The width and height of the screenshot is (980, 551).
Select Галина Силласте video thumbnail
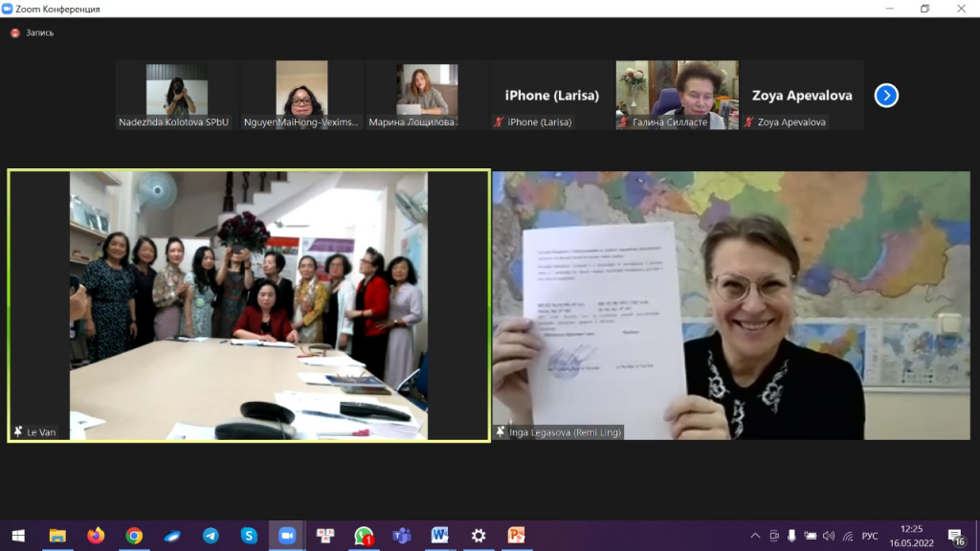677,95
